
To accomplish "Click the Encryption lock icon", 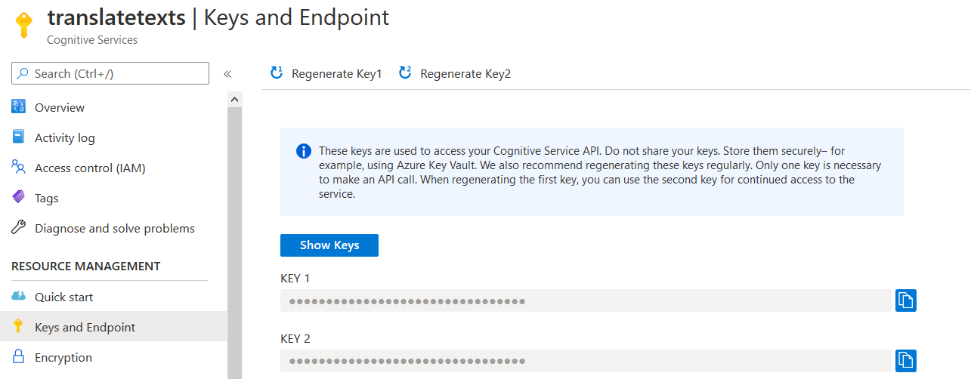I will [x=19, y=357].
